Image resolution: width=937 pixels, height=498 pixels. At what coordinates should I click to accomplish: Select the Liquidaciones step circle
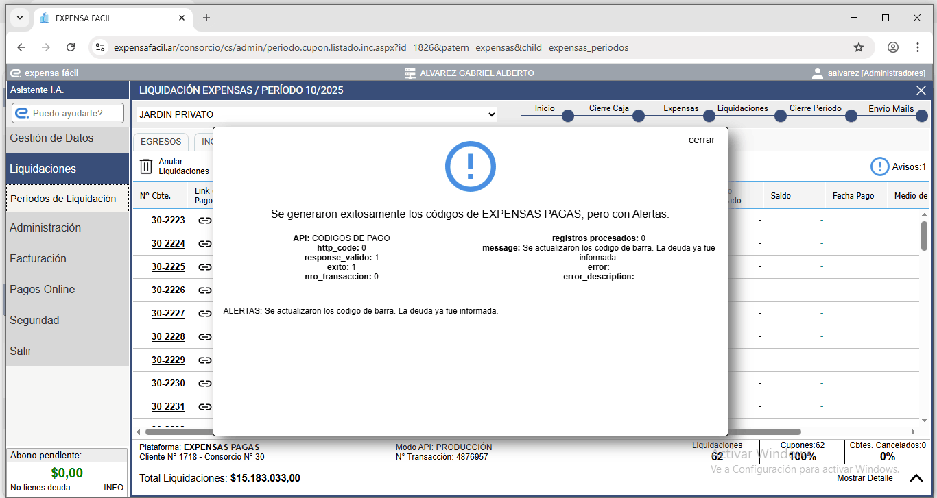[780, 116]
